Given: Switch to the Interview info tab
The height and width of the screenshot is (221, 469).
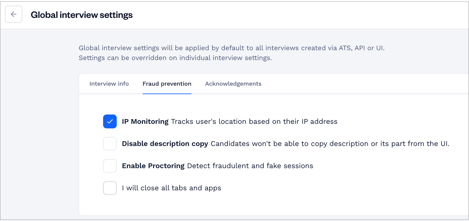Looking at the screenshot, I should [x=109, y=84].
